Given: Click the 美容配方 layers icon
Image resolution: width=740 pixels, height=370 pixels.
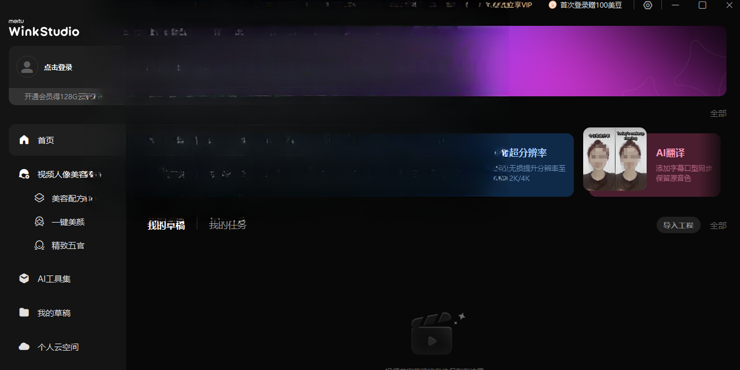Looking at the screenshot, I should click(39, 198).
